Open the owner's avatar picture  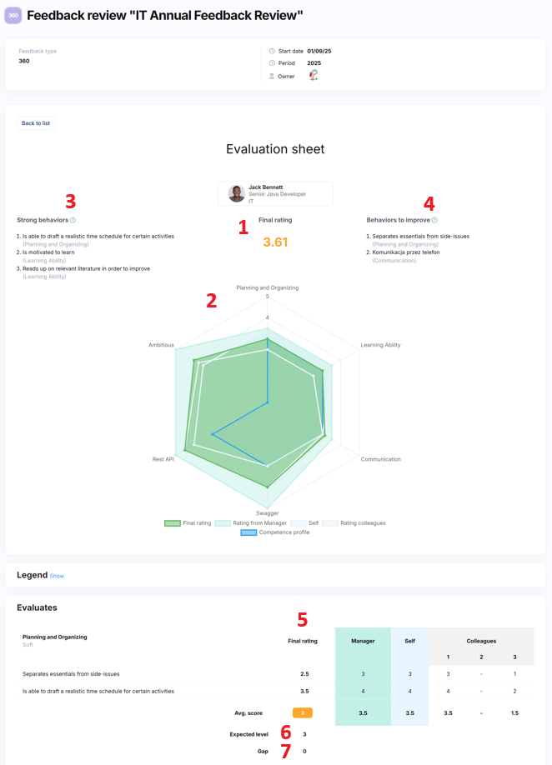(314, 75)
